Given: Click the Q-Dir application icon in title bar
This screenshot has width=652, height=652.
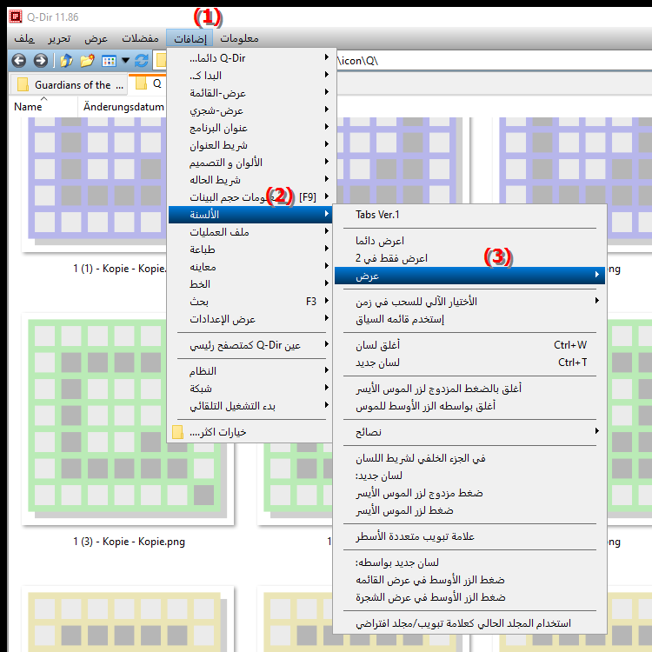Looking at the screenshot, I should [16, 17].
